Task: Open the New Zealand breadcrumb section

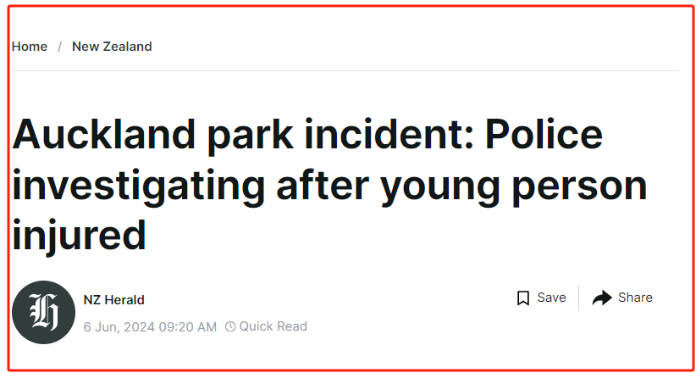Action: pos(112,47)
